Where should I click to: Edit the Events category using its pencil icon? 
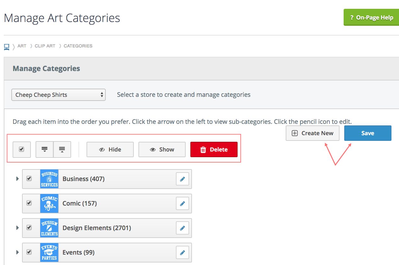point(183,252)
